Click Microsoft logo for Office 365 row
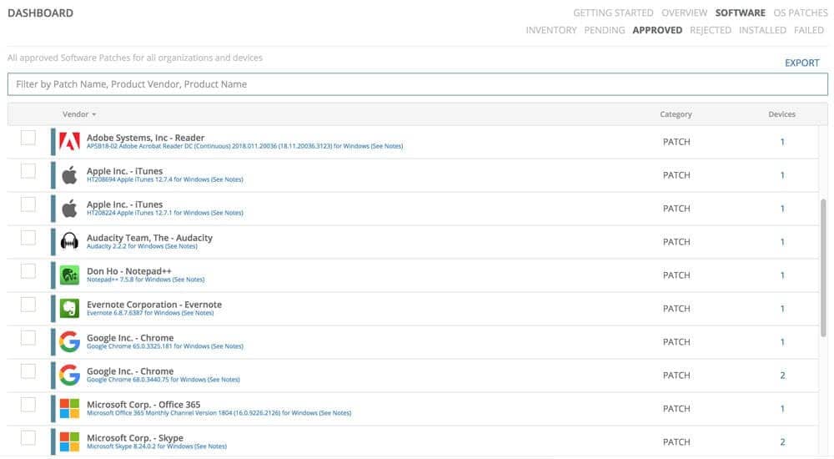 pos(69,408)
